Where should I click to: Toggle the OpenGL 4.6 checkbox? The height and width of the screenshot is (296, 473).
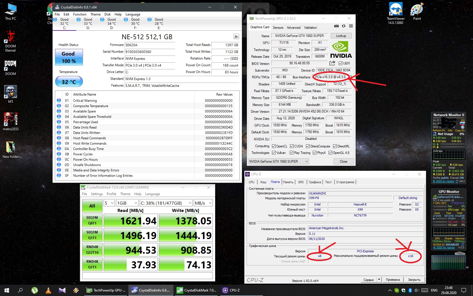(x=330, y=153)
